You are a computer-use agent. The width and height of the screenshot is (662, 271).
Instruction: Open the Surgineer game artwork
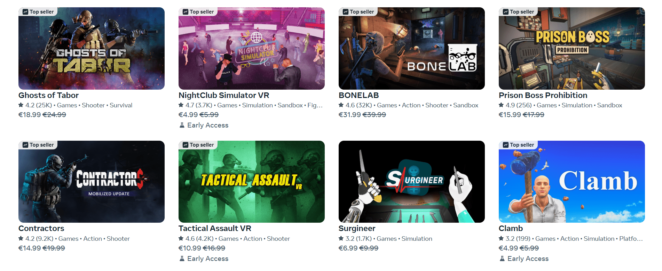point(412,182)
